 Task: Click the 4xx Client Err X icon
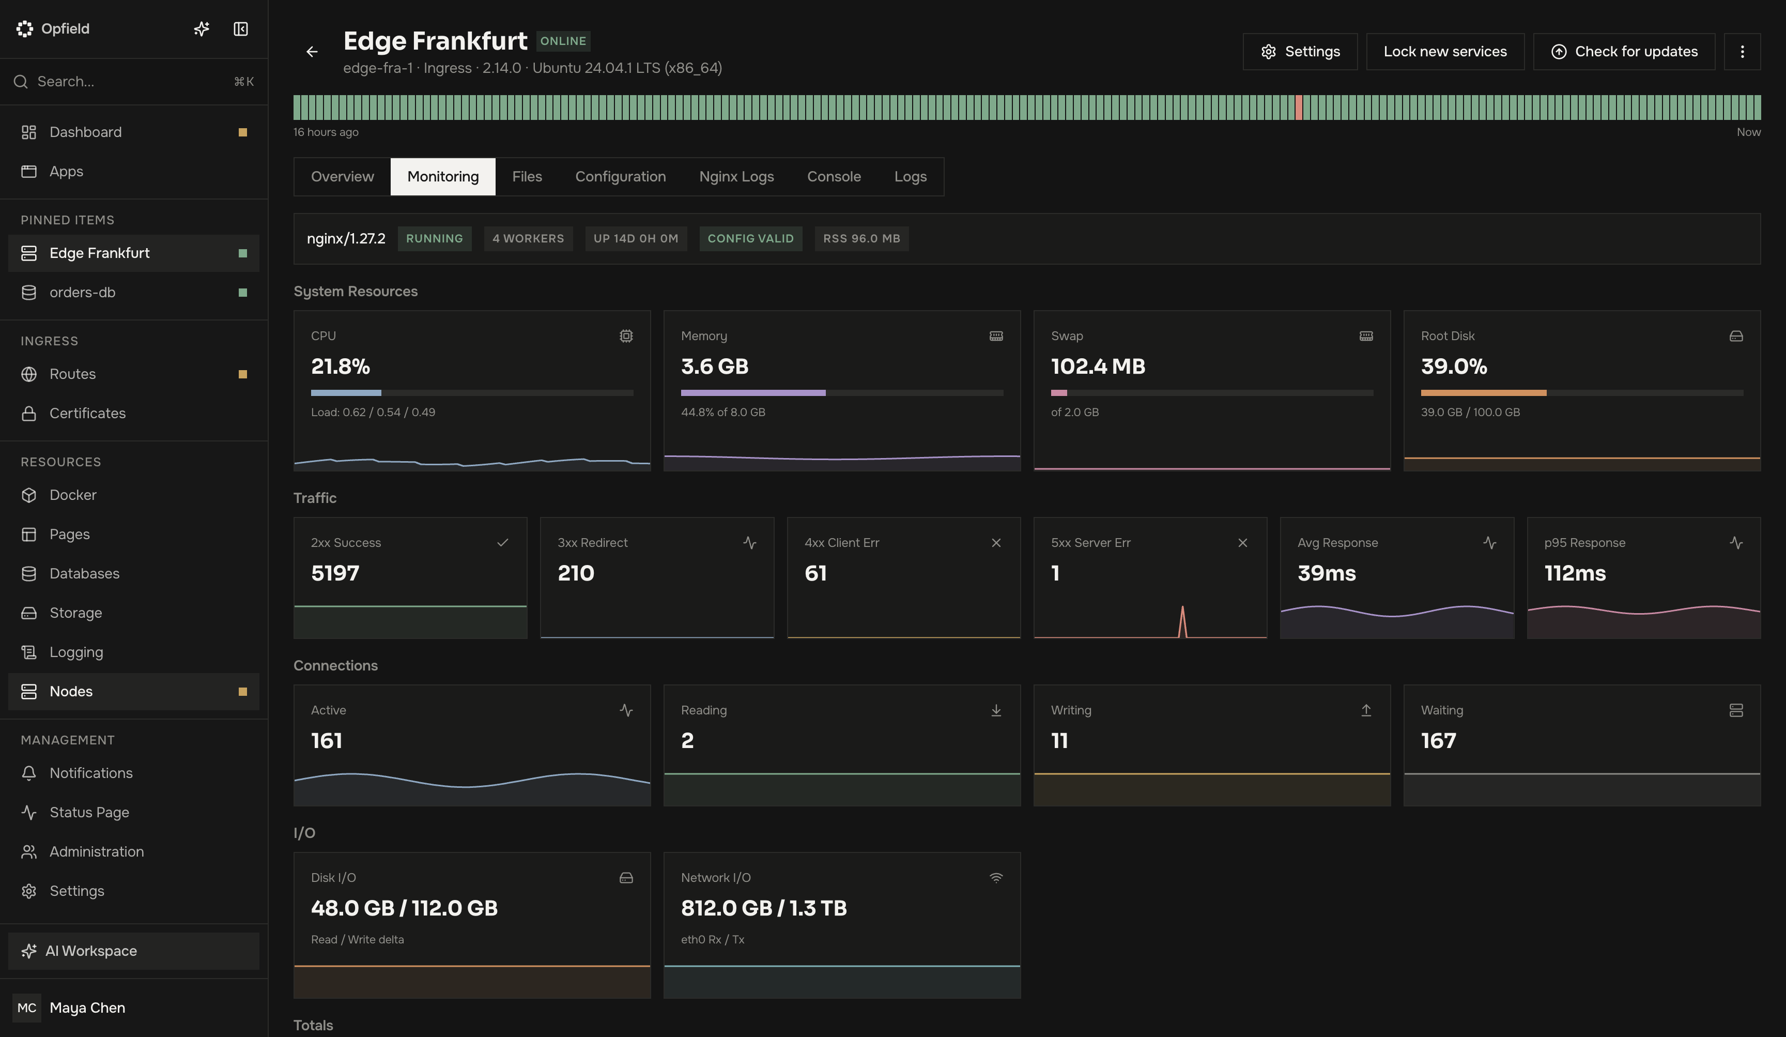tap(996, 543)
